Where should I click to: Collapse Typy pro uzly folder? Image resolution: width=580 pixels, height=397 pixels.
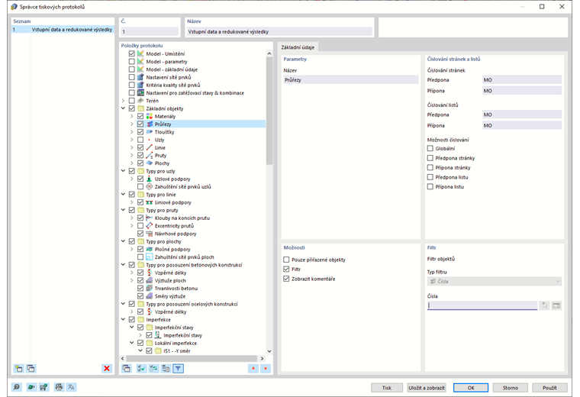(x=123, y=171)
